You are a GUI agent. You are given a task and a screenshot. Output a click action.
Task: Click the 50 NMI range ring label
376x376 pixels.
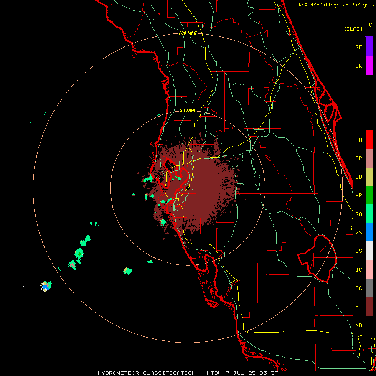coord(188,110)
